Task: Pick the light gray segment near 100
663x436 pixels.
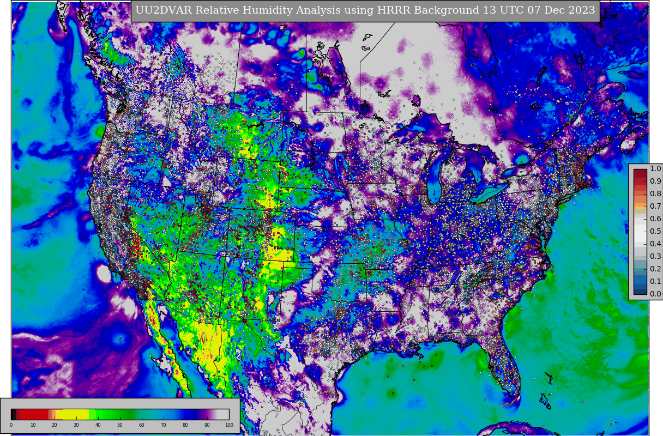Action: (224, 414)
